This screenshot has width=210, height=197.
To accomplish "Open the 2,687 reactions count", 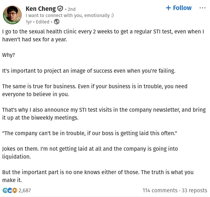I will [x=25, y=191].
